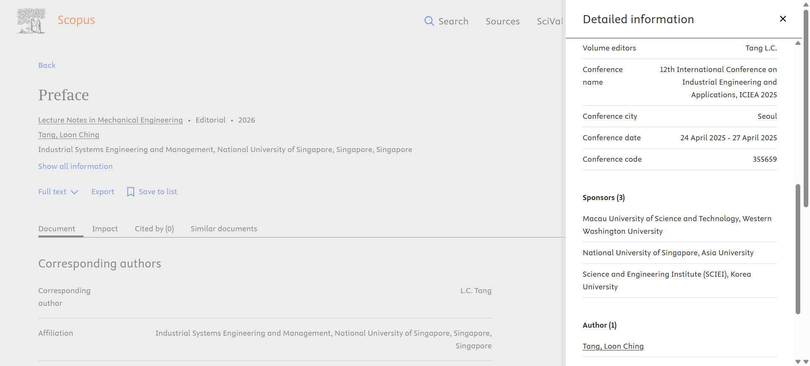Switch to the Impact tab
Image resolution: width=810 pixels, height=366 pixels.
pos(105,229)
